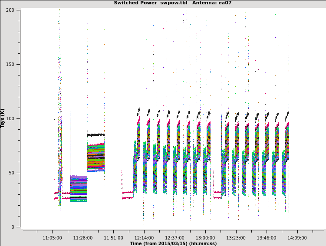
Task: Click the multicolored data block below 50 K
Action: tap(79, 188)
